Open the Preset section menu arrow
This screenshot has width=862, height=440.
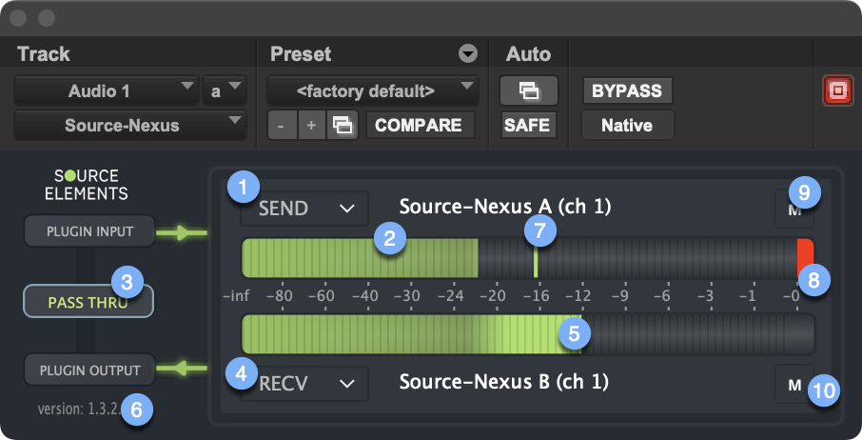467,54
